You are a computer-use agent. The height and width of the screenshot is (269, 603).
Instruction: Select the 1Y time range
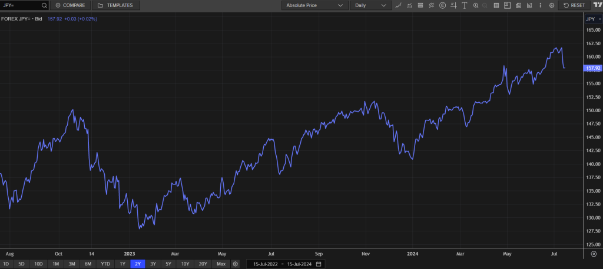pos(122,264)
